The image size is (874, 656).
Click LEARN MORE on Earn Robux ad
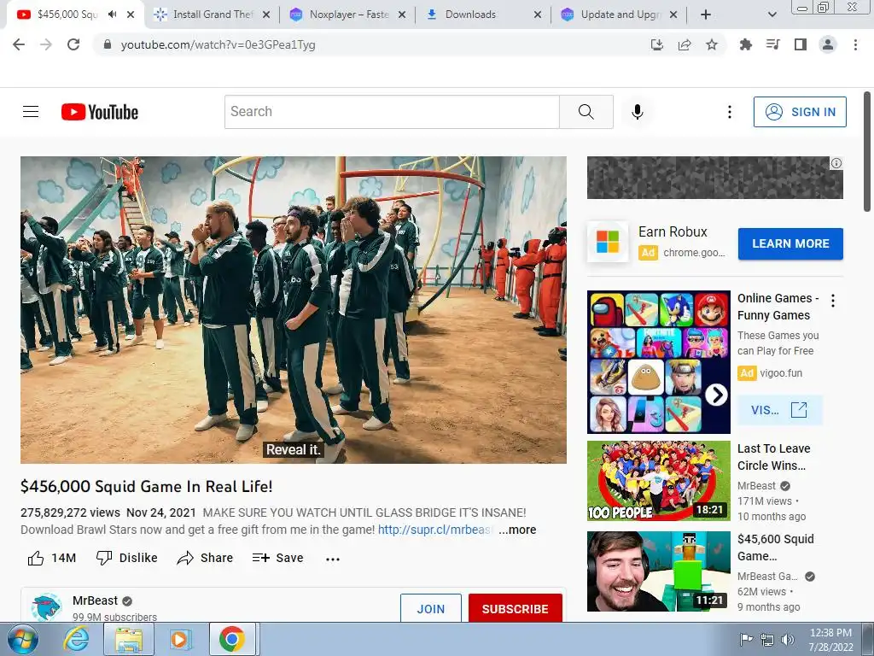(790, 243)
